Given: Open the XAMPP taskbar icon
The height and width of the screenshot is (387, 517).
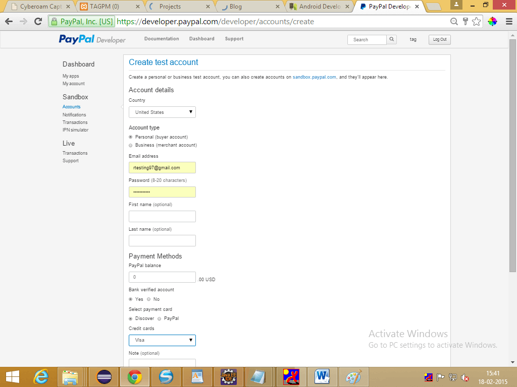Looking at the screenshot, I should coord(291,377).
